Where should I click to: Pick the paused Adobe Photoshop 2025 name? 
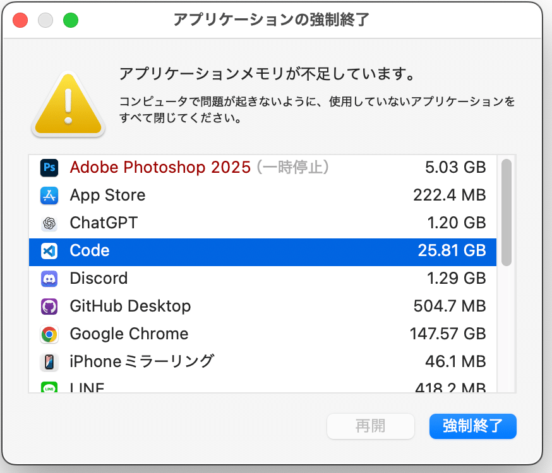(x=160, y=167)
